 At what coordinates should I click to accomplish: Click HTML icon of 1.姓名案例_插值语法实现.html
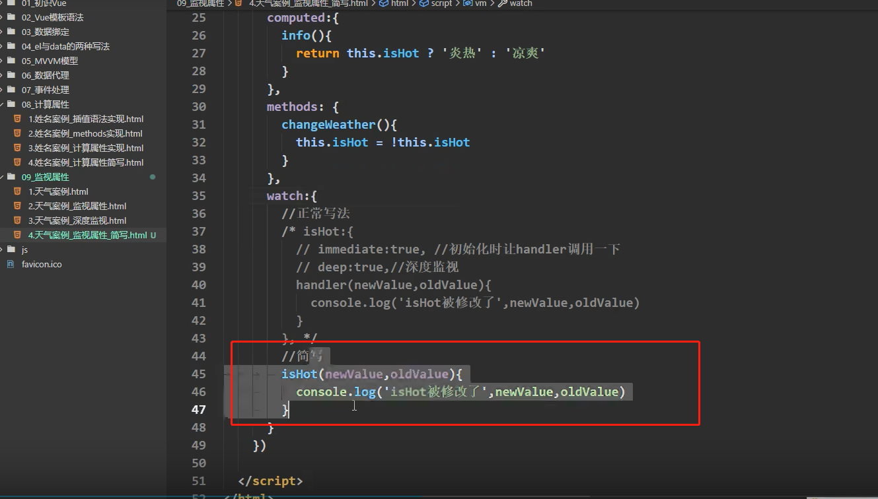click(18, 119)
